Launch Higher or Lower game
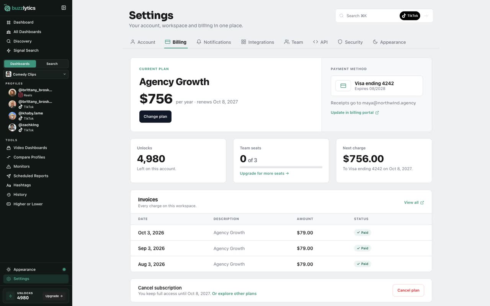This screenshot has height=306, width=490. (36, 204)
